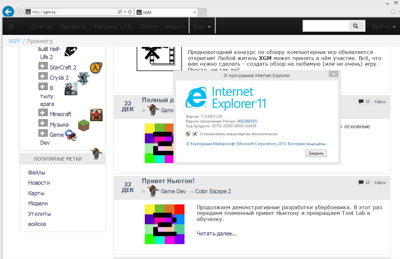Open address bar autocomplete dropdown arrow
This screenshot has height=259, width=400.
pyautogui.click(x=125, y=12)
